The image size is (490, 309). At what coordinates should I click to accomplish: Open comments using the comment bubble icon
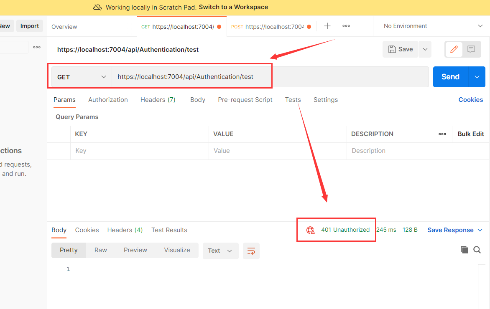point(472,49)
